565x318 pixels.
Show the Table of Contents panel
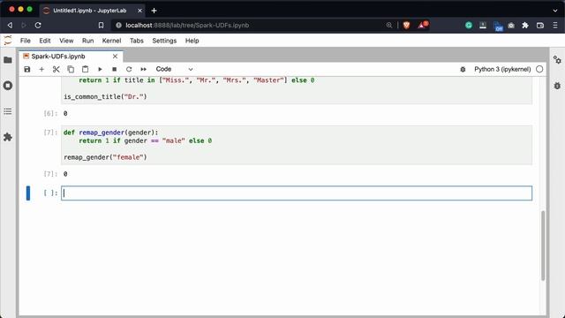pos(8,111)
